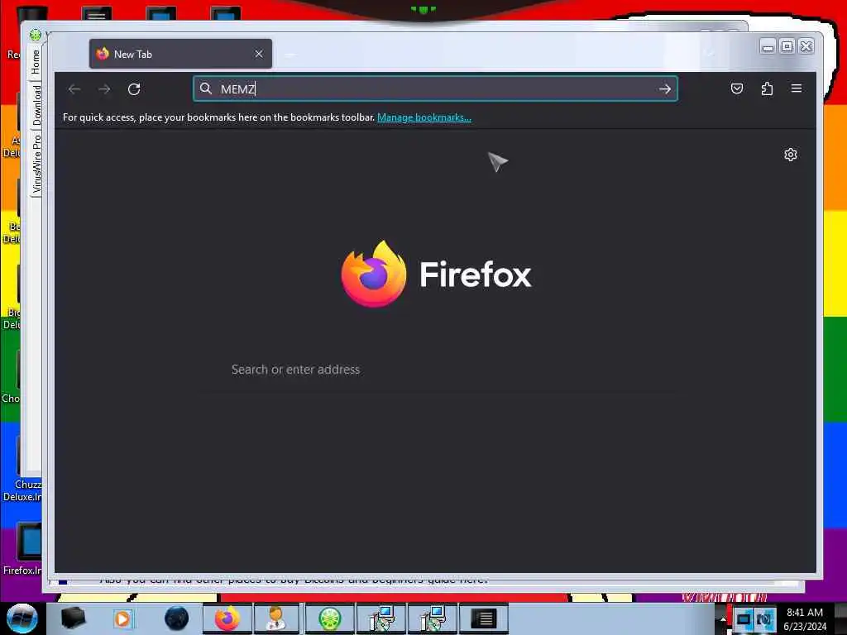847x635 pixels.
Task: Open the Manage bookmarks link
Action: (424, 117)
